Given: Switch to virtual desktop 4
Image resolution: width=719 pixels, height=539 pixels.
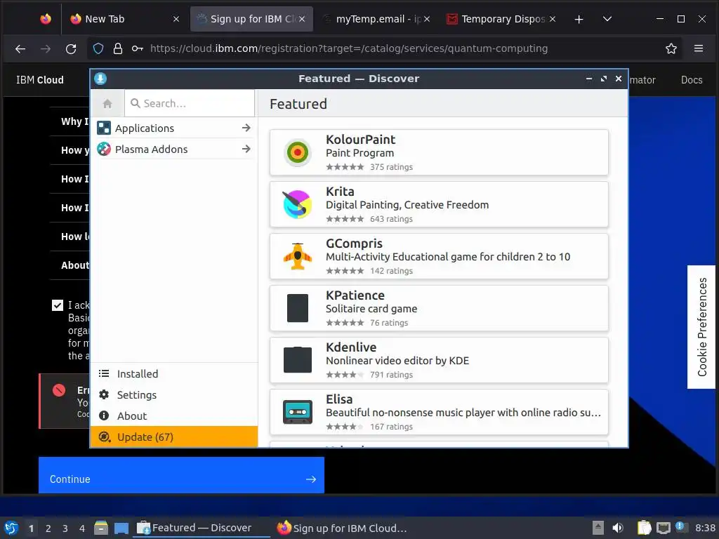Looking at the screenshot, I should (82, 528).
